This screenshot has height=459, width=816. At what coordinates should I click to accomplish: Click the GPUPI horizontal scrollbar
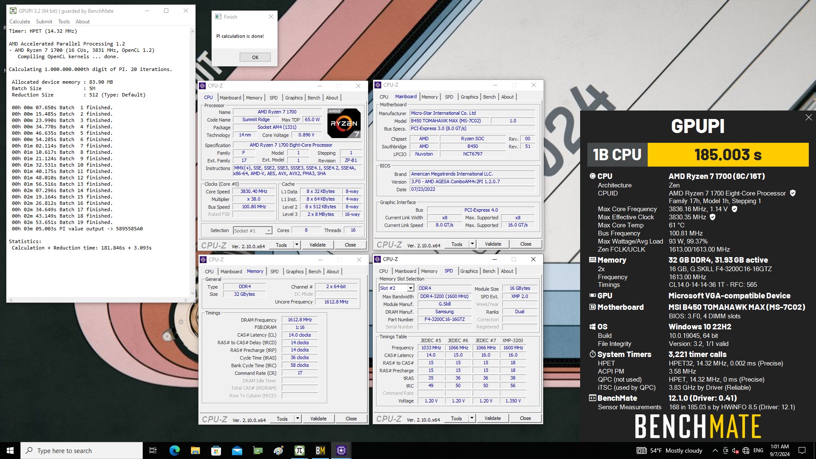[98, 300]
